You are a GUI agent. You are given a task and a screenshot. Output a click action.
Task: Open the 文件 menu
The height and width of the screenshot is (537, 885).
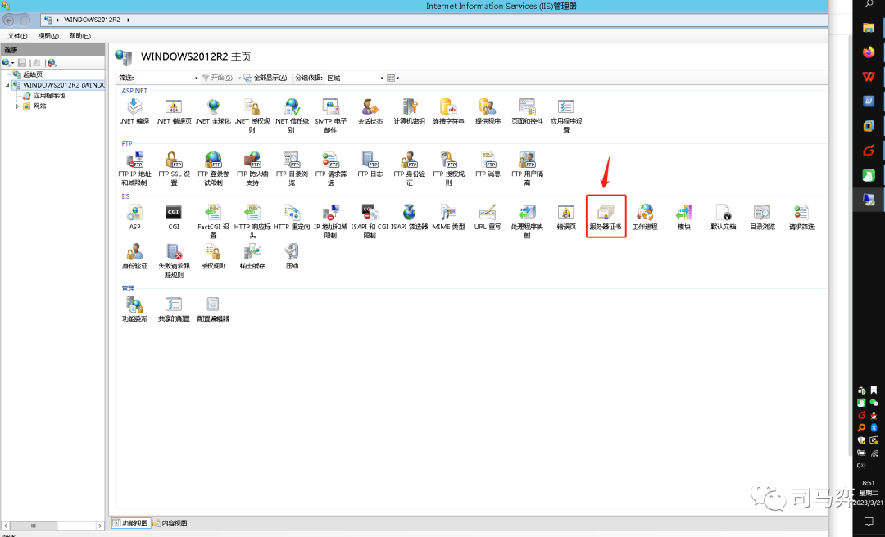click(x=17, y=35)
